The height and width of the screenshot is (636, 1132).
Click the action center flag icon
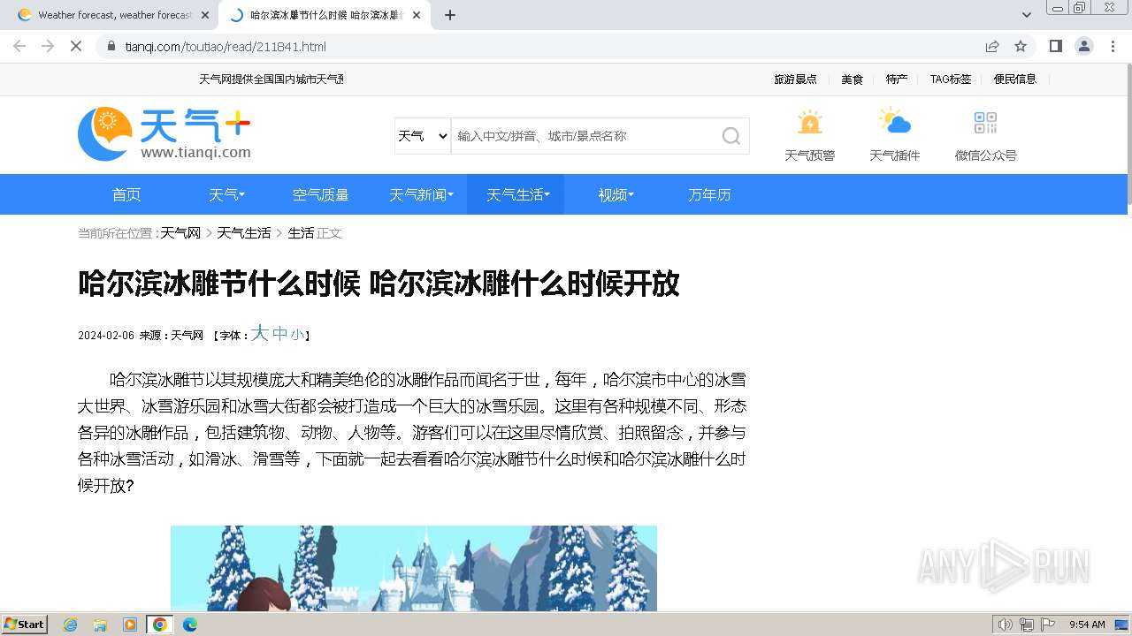(1048, 625)
